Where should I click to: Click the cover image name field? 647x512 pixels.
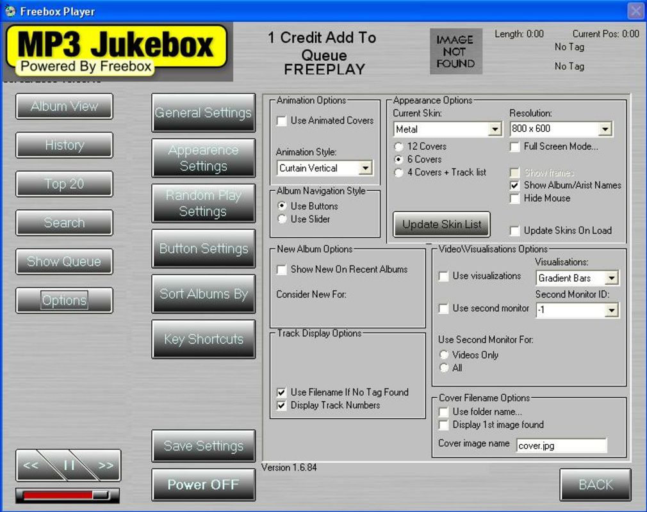pyautogui.click(x=561, y=445)
